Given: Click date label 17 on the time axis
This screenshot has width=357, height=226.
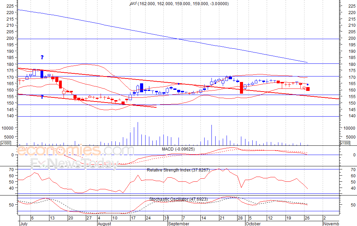Looking at the screenshot, I should [x=133, y=218].
